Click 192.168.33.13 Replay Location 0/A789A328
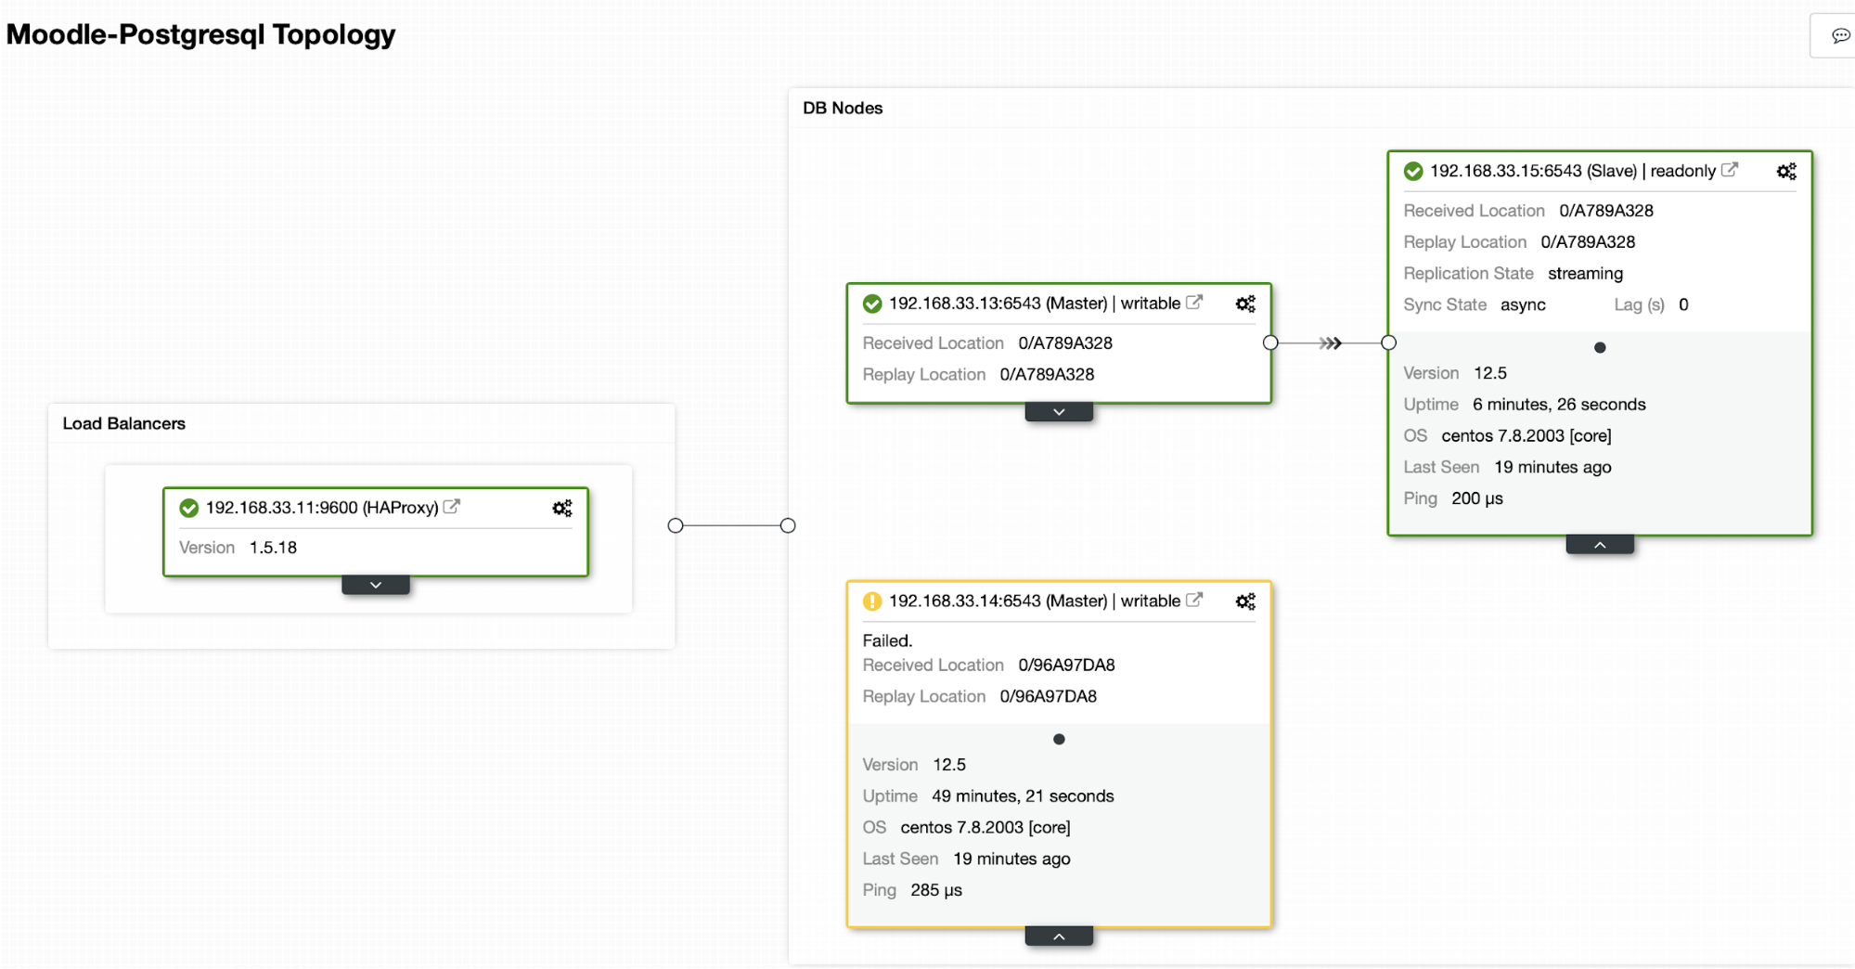Image resolution: width=1855 pixels, height=969 pixels. coord(1047,375)
